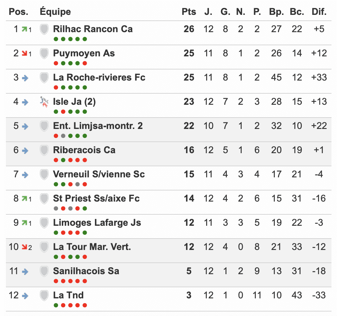Click the Dif. column header
The width and height of the screenshot is (337, 316).
(319, 12)
